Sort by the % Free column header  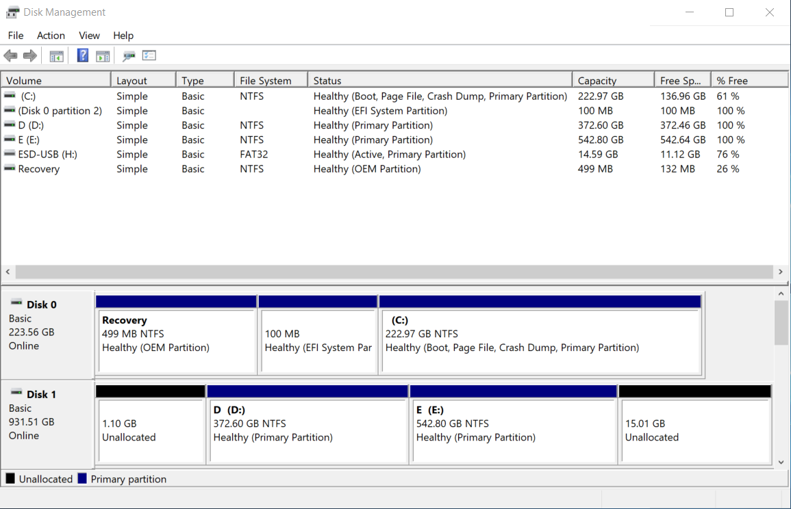tap(750, 81)
